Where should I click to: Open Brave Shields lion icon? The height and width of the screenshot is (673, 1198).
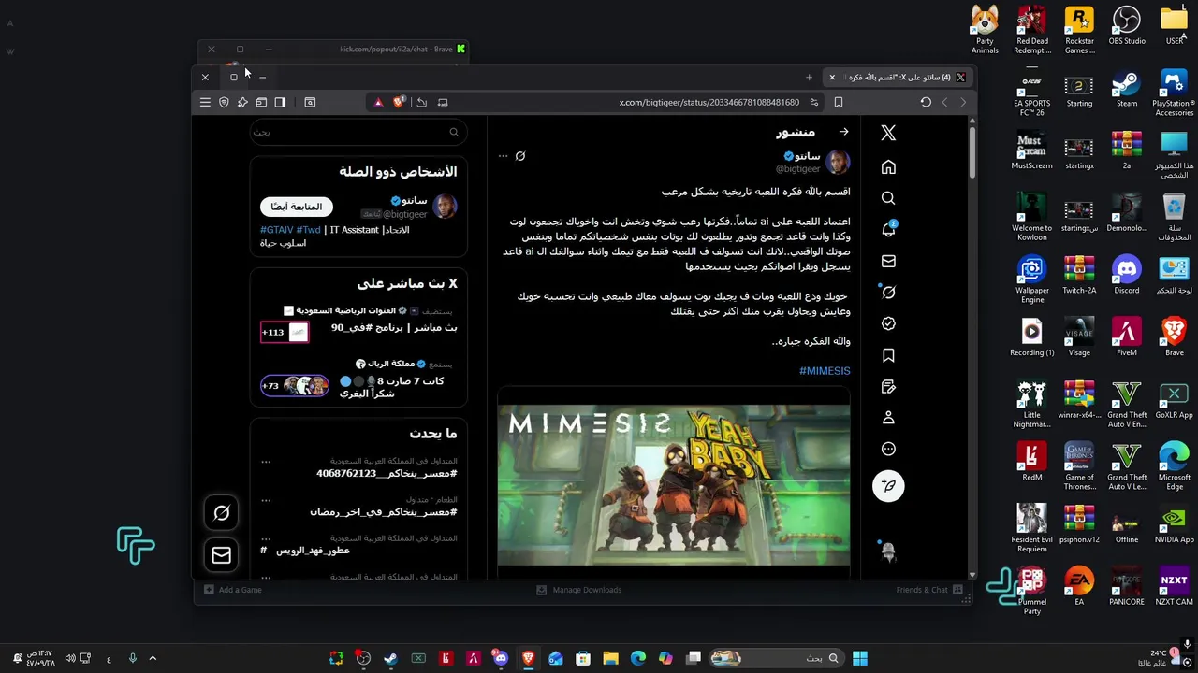(x=399, y=102)
